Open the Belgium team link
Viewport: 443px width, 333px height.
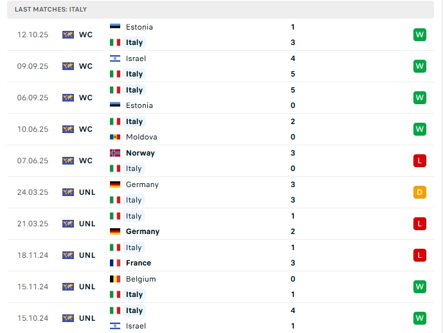[x=141, y=279]
